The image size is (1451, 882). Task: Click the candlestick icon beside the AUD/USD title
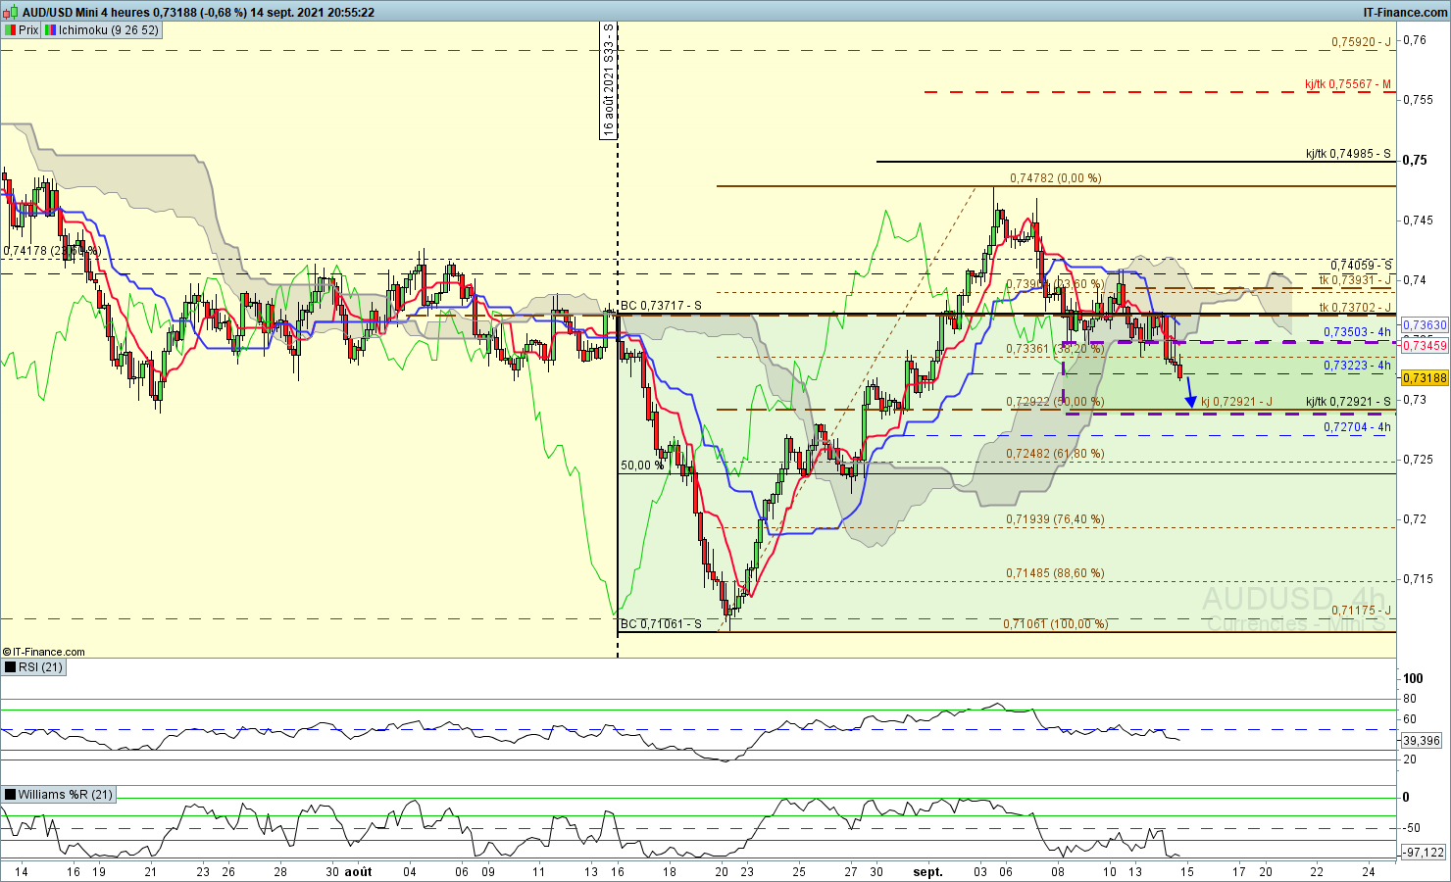(x=11, y=13)
